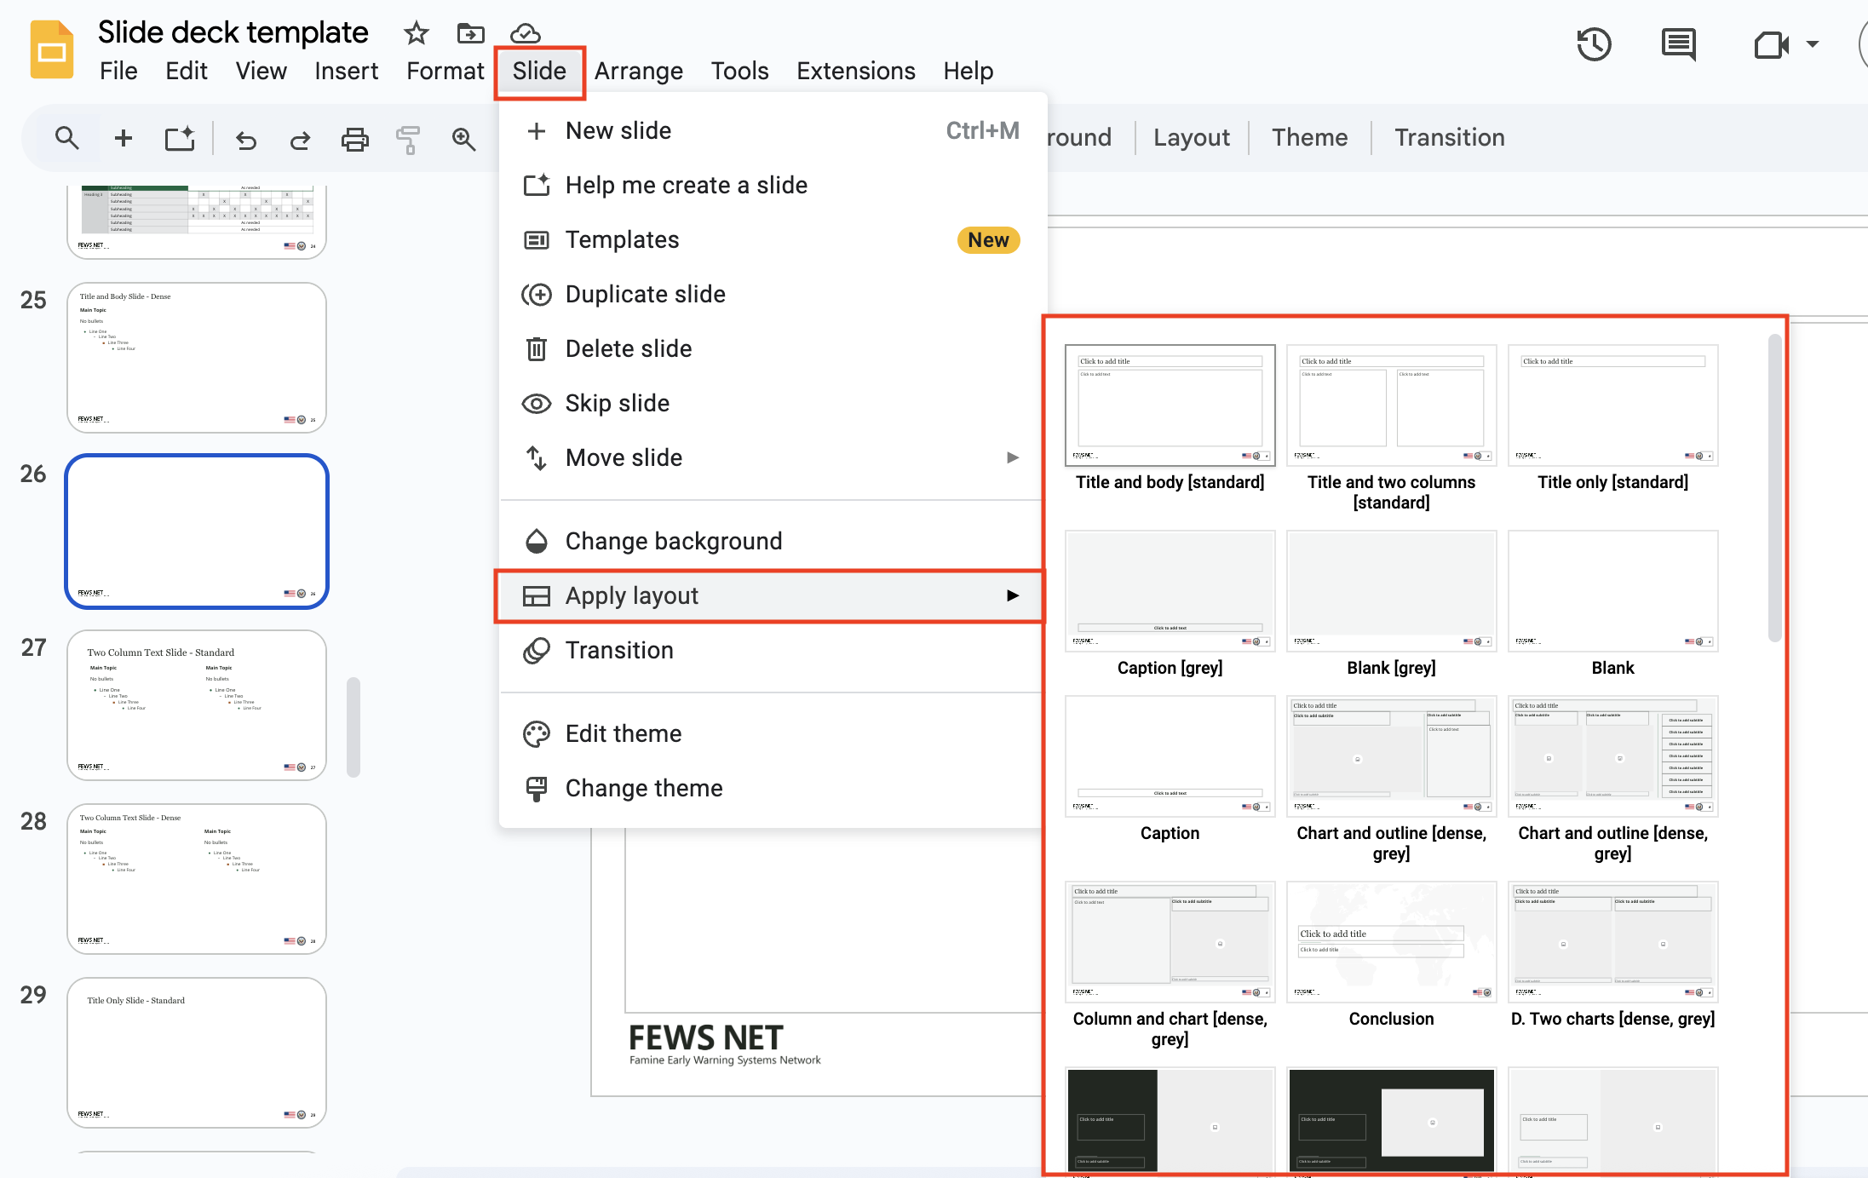Click the print icon in the toolbar
Viewport: 1868px width, 1178px height.
point(354,139)
